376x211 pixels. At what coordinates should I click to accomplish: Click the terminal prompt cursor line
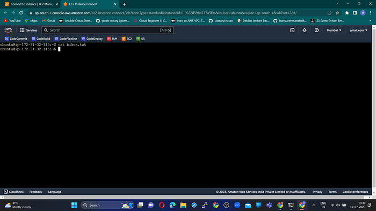point(30,49)
